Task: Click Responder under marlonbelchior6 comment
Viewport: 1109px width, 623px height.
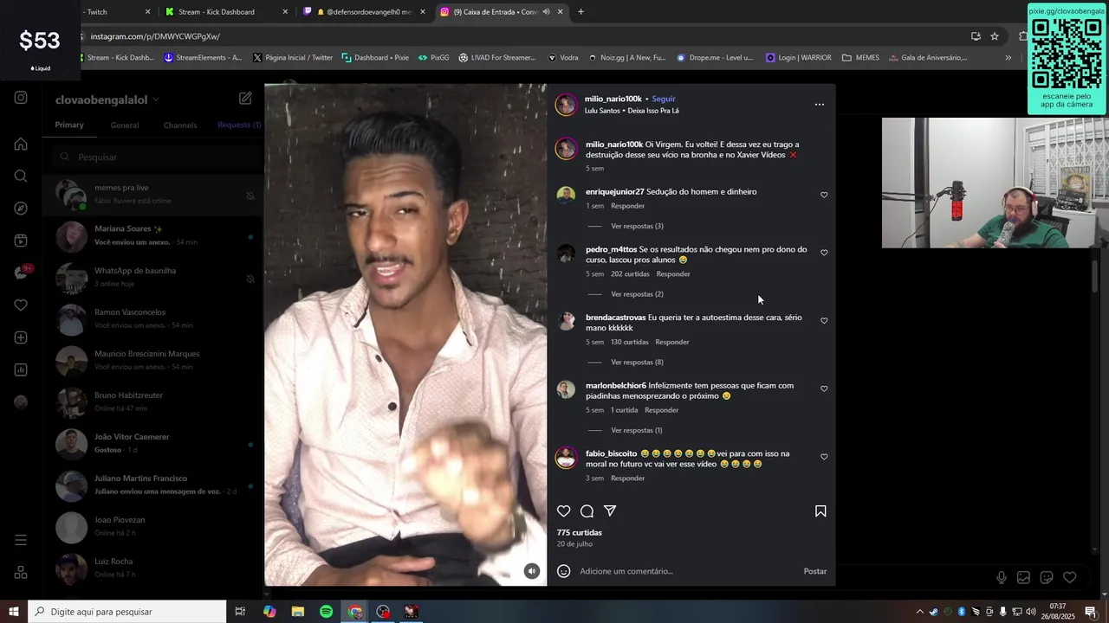Action: point(661,410)
